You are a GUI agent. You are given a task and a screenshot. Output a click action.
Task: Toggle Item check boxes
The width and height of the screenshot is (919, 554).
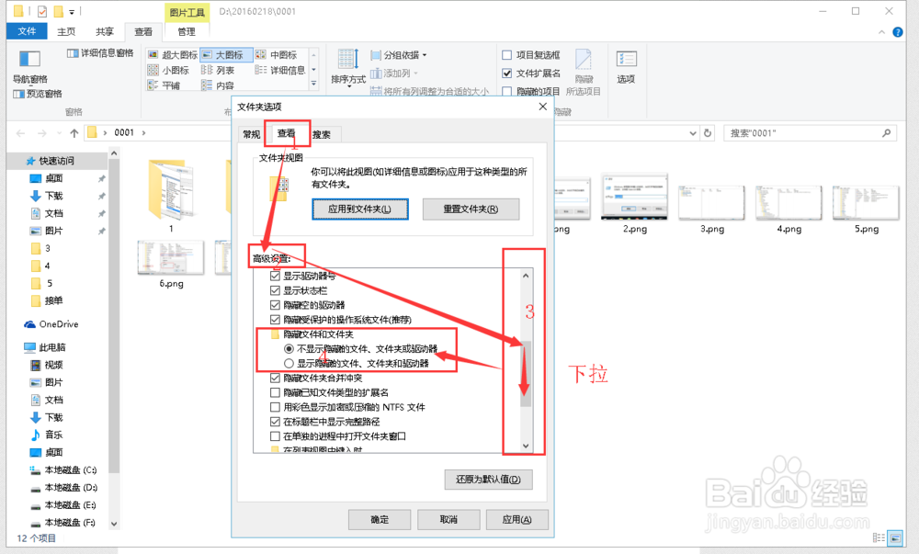click(507, 55)
